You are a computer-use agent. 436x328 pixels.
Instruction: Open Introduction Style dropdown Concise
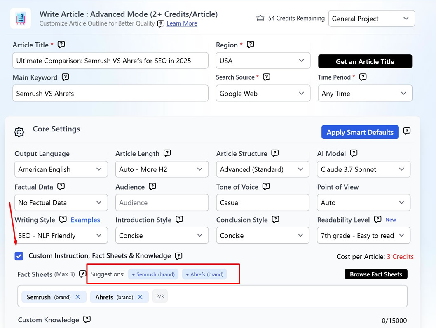(162, 235)
